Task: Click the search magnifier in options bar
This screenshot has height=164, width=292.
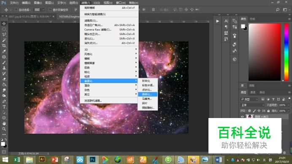Action: point(278,10)
